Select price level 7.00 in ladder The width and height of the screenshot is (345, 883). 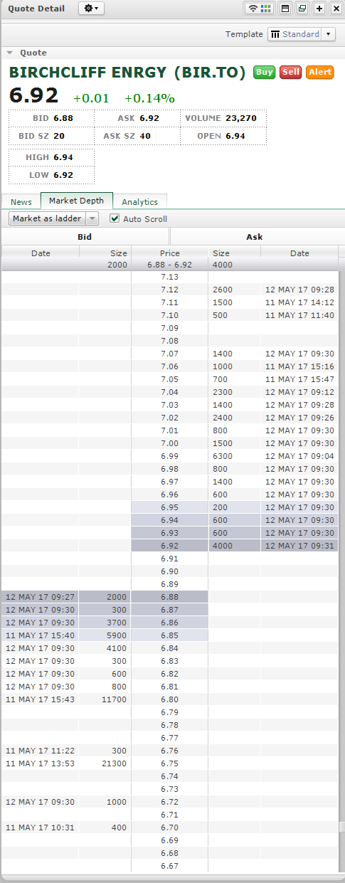point(170,443)
